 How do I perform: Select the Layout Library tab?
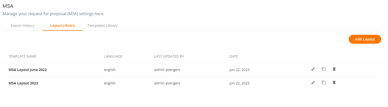(63, 26)
